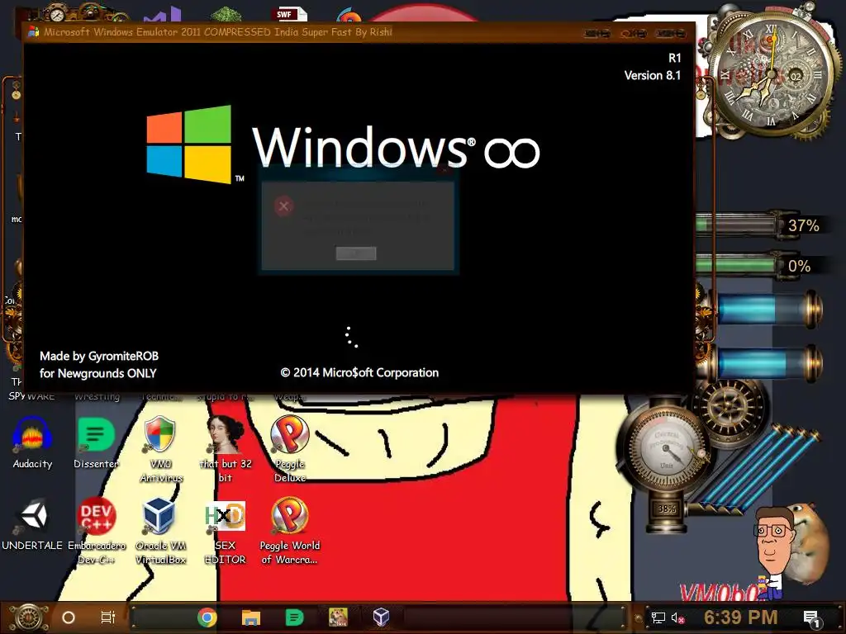Close the Windows Emulator window
This screenshot has height=634, width=846.
pyautogui.click(x=671, y=33)
